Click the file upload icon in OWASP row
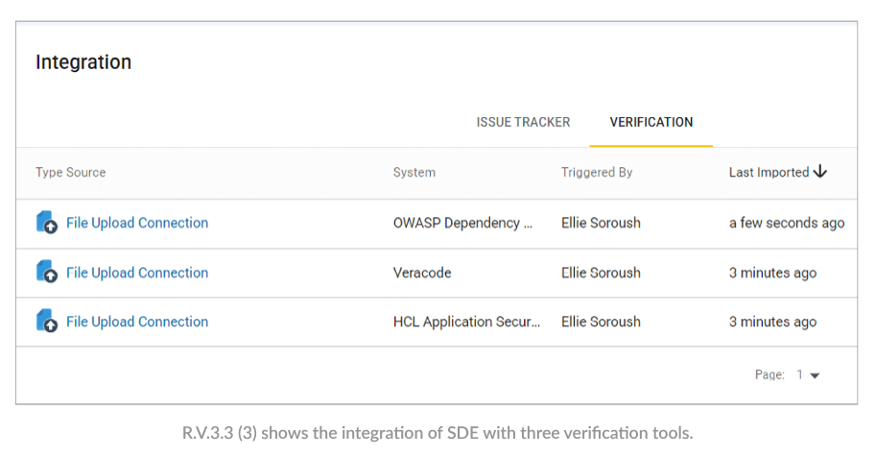Screen dimensions: 875x457 coord(47,223)
